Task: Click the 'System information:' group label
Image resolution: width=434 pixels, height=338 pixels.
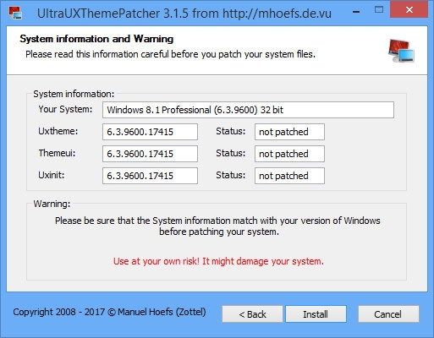Action: [74, 94]
